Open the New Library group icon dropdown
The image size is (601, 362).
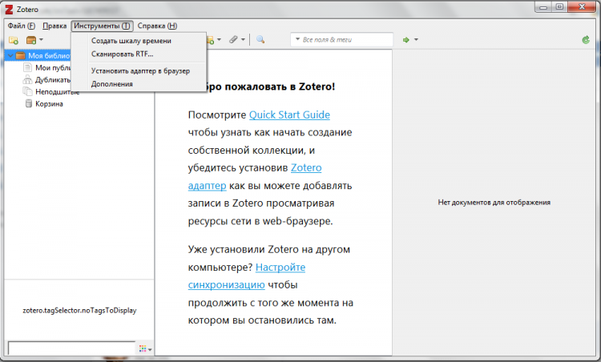click(34, 39)
